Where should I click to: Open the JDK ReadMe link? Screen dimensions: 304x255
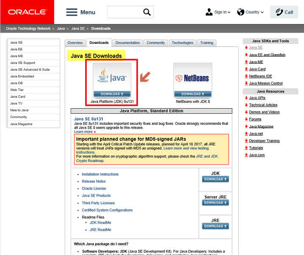(100, 223)
